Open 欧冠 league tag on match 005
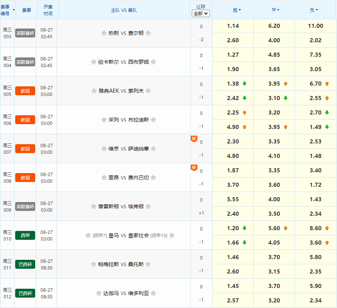Viewport: 337px width, 308px height. click(25, 91)
